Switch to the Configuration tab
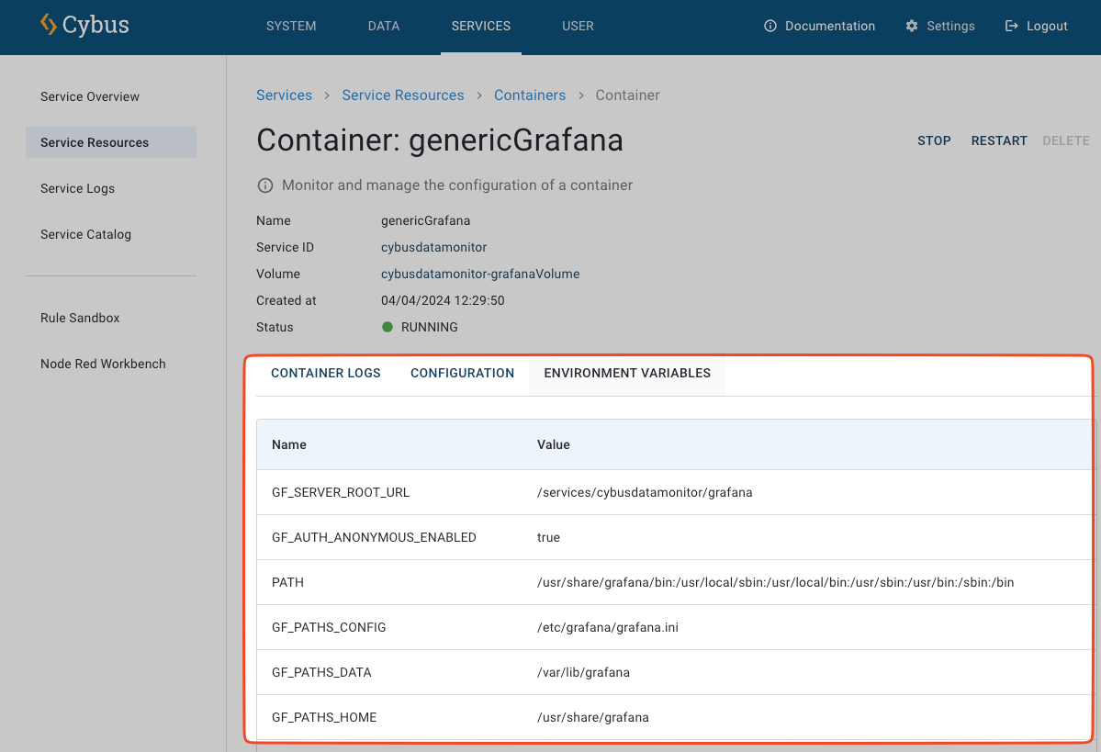Viewport: 1101px width, 752px height. [462, 373]
